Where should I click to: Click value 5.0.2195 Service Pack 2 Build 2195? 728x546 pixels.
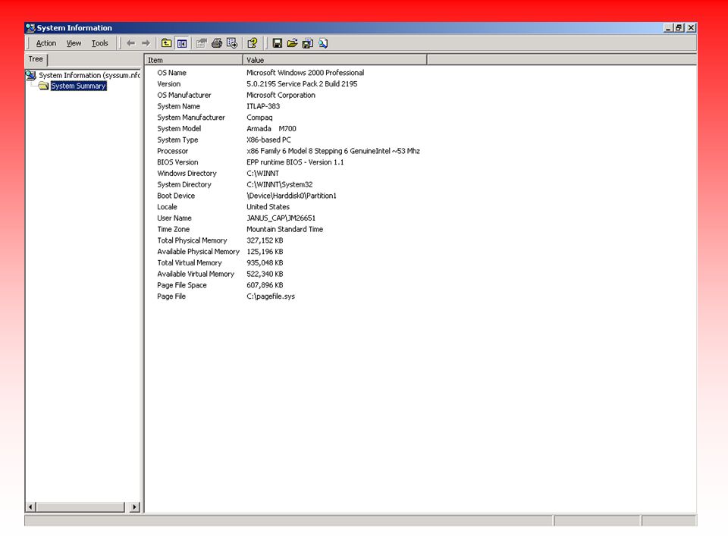point(302,84)
